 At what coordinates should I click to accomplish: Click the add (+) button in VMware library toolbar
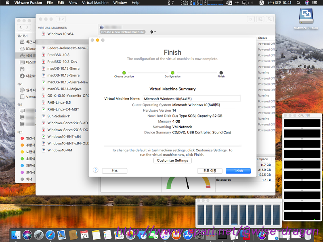(61, 19)
